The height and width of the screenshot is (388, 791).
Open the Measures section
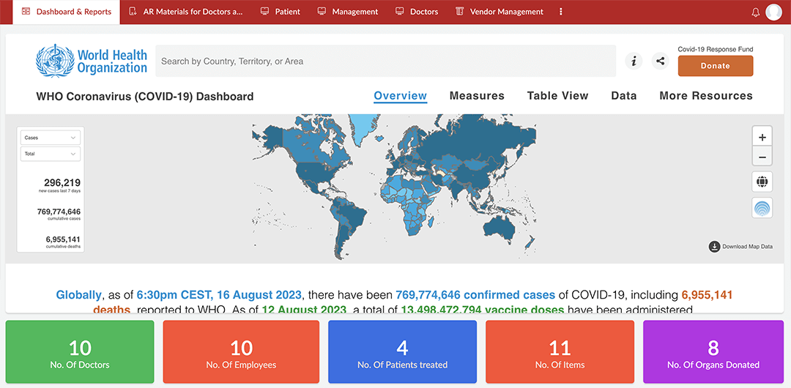477,96
